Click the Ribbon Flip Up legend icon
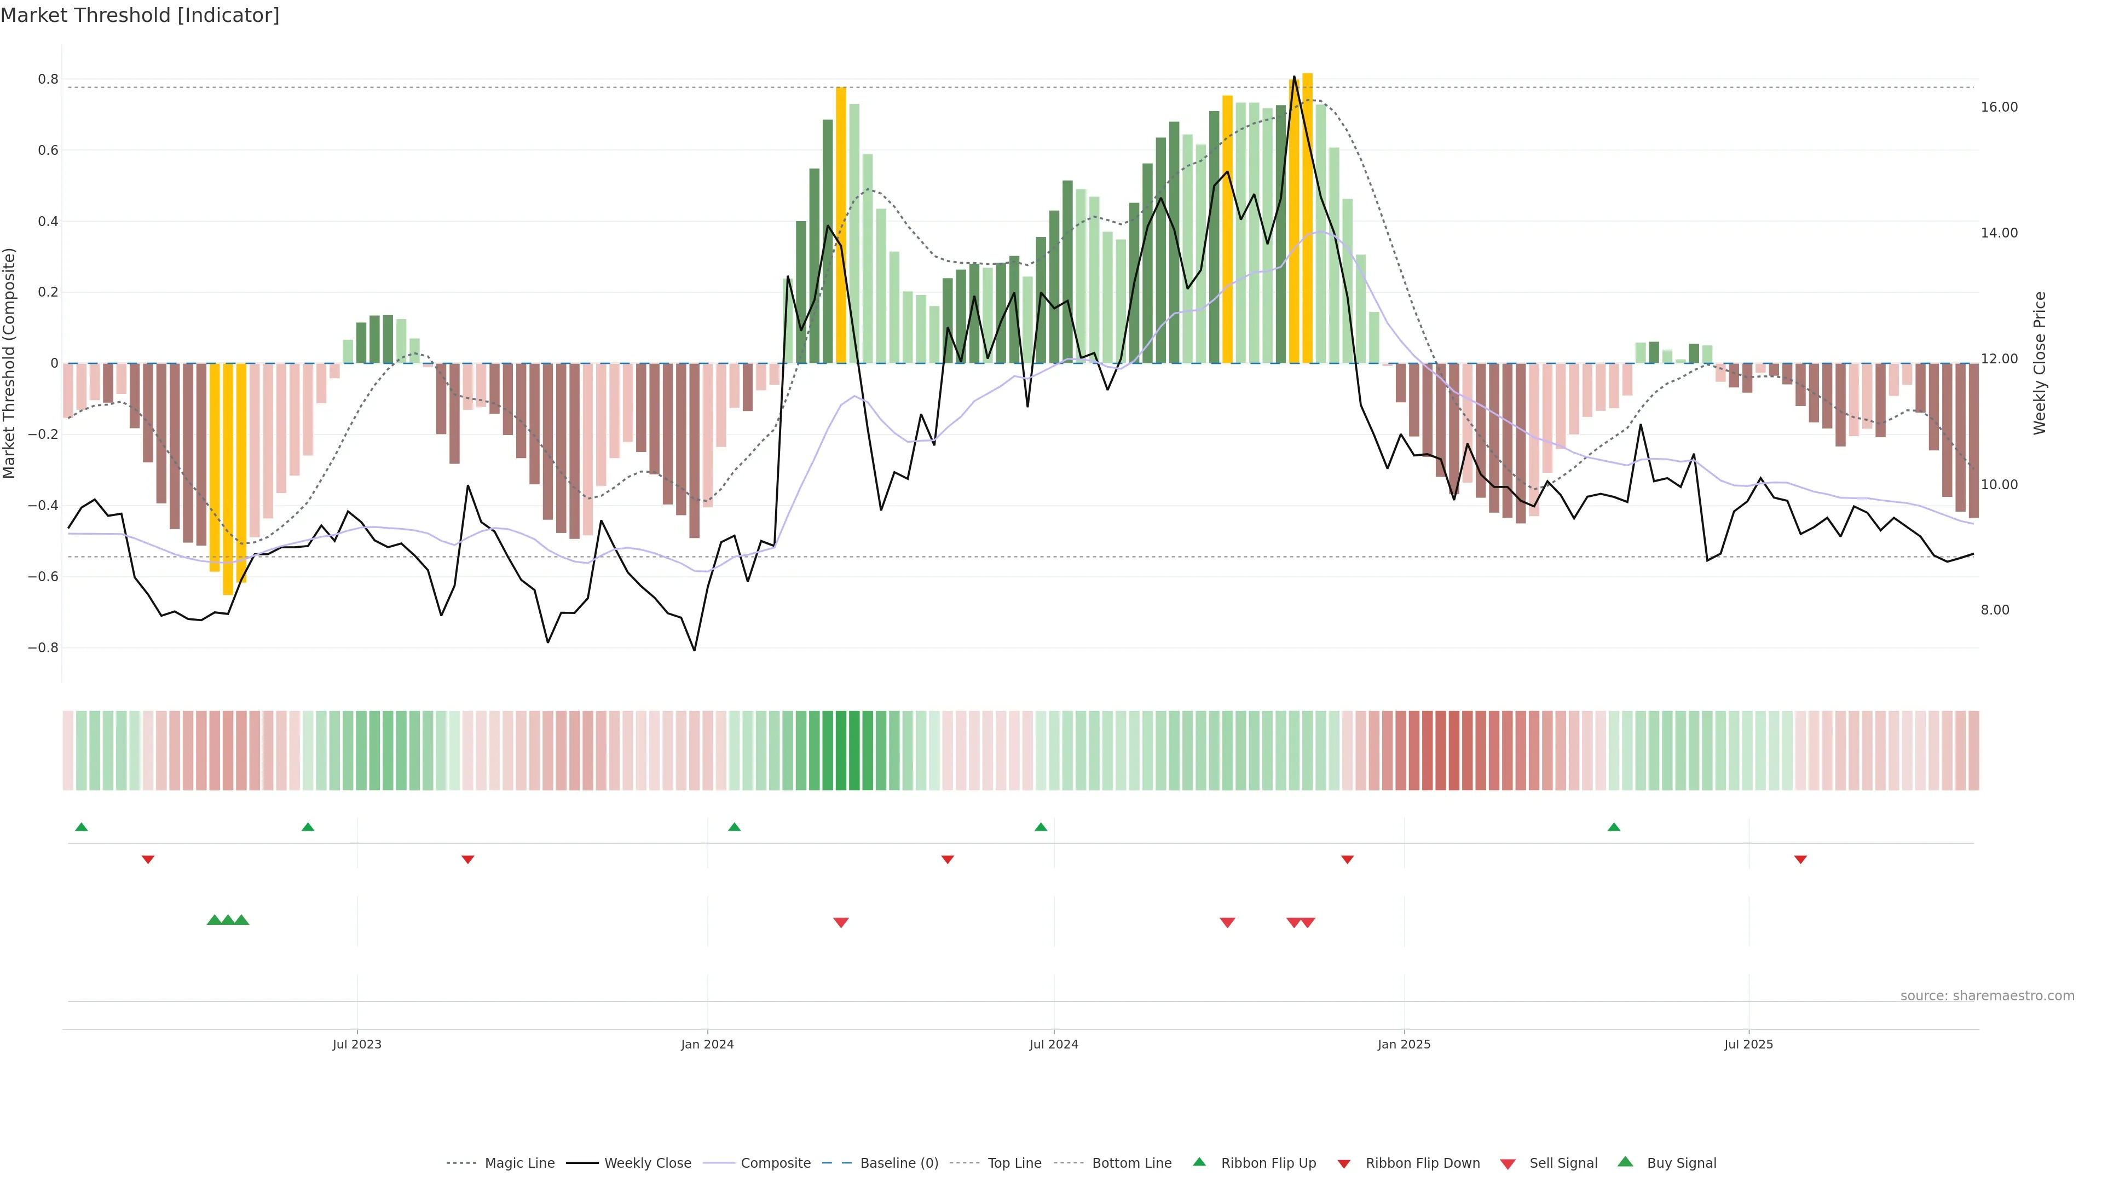This screenshot has width=2102, height=1182. [x=1199, y=1162]
